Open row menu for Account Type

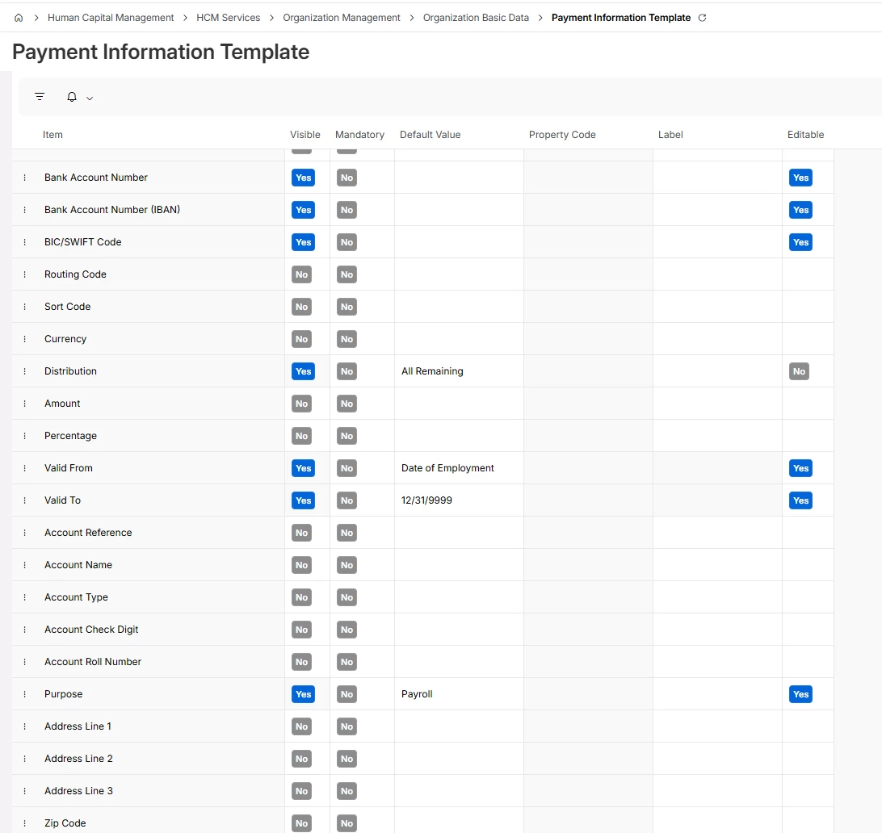click(x=25, y=597)
